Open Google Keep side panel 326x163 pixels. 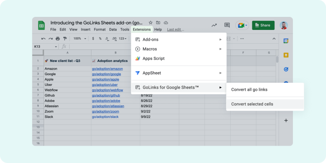286,55
